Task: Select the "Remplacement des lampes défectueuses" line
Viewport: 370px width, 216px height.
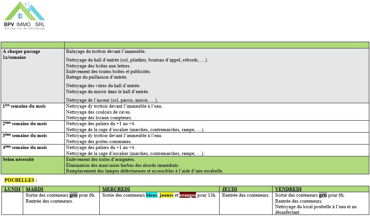Action: click(144, 171)
